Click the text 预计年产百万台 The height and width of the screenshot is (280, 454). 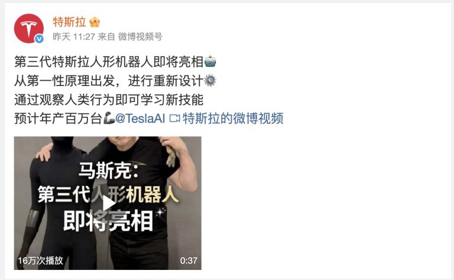pyautogui.click(x=59, y=118)
